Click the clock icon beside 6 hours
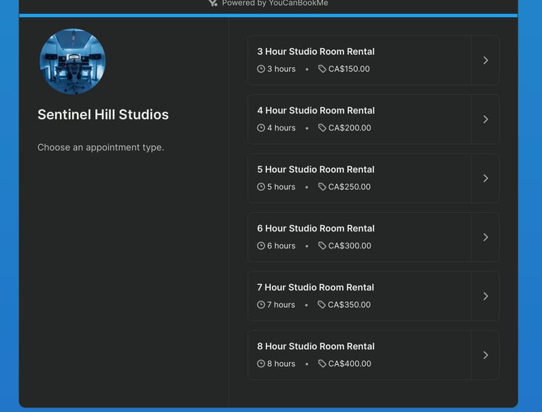The height and width of the screenshot is (412, 542). [x=261, y=246]
